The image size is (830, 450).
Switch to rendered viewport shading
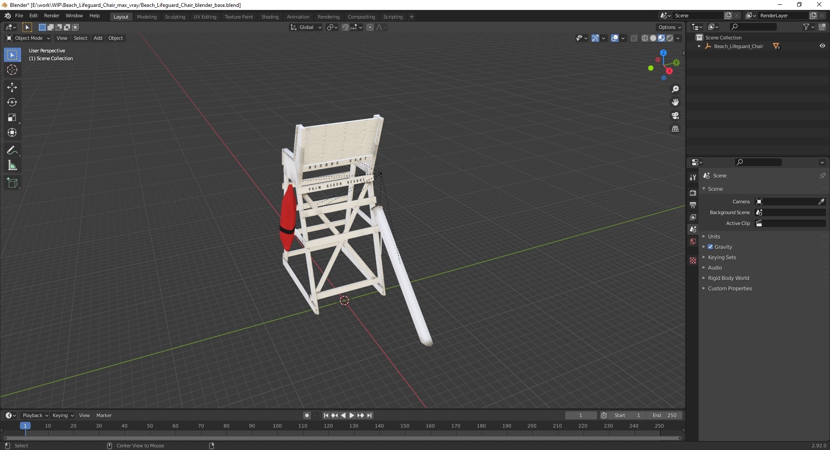670,38
